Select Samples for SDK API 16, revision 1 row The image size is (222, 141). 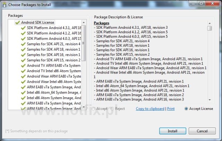(x=54, y=55)
